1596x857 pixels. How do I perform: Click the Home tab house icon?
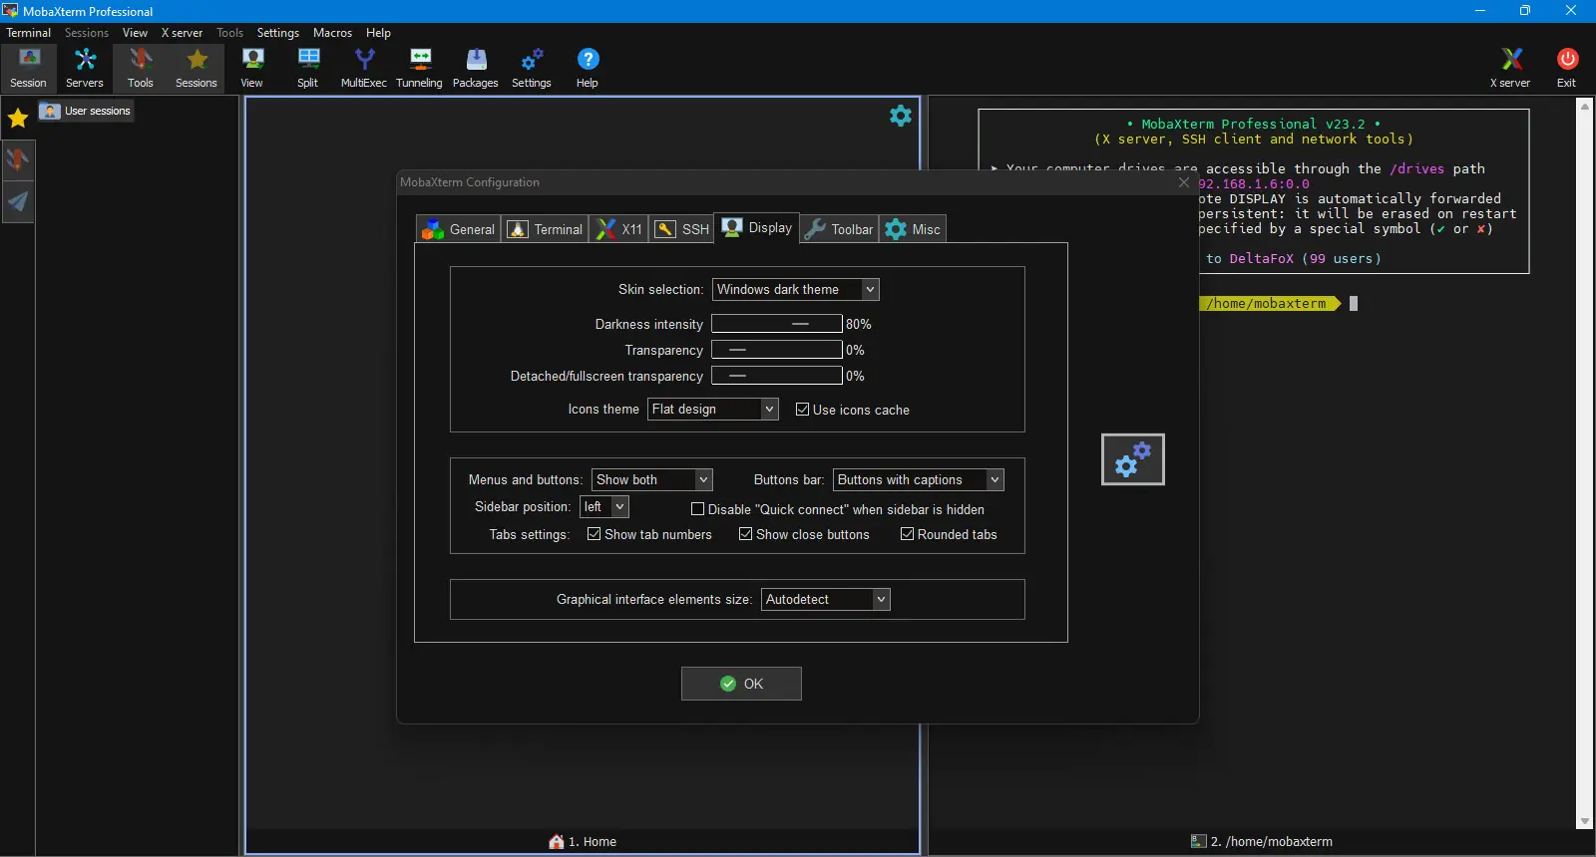coord(557,842)
